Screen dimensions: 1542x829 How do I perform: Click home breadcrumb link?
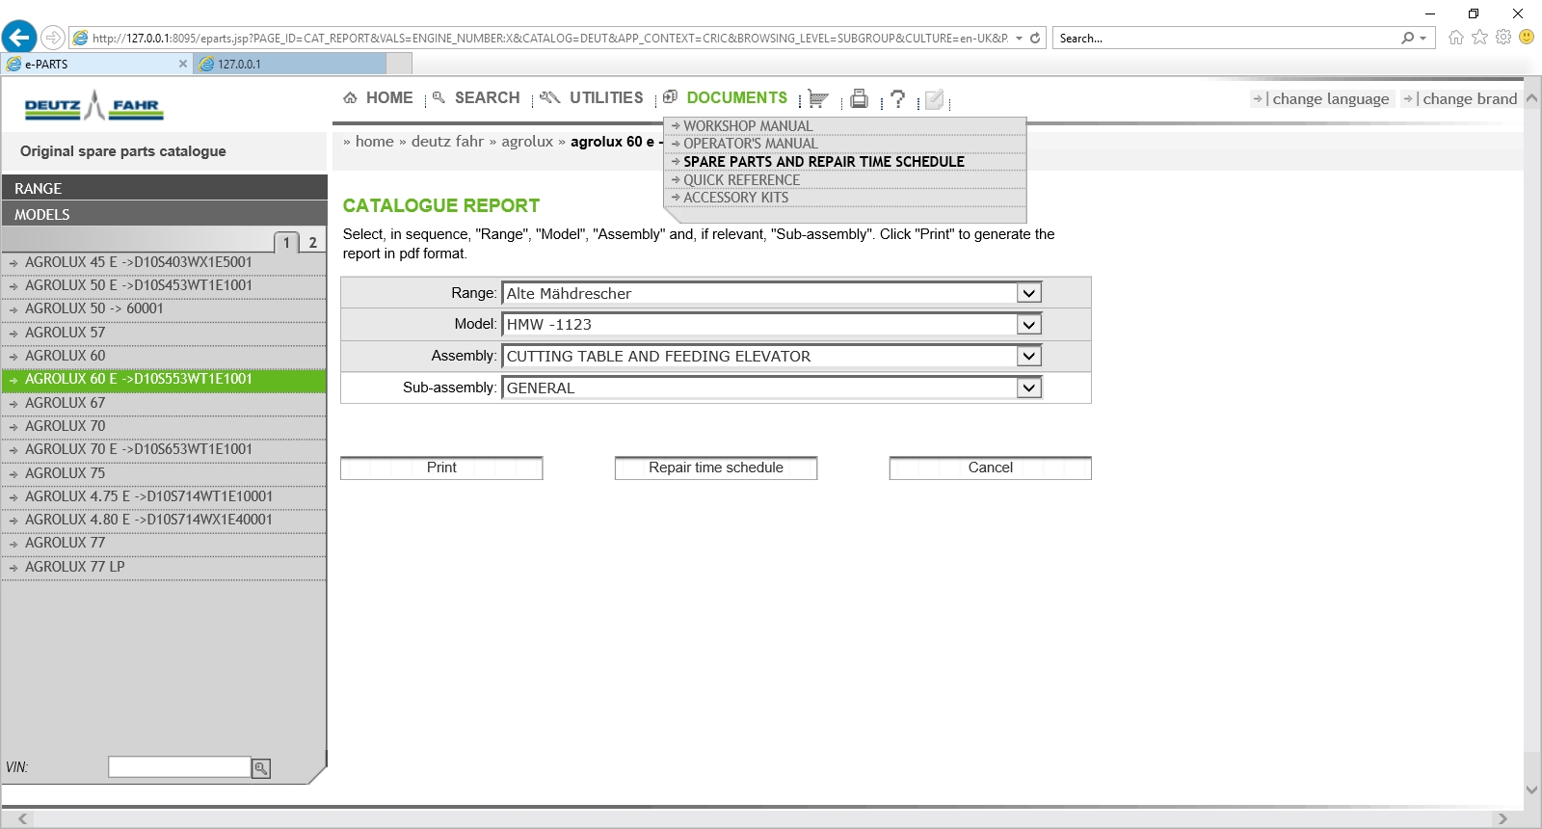(x=375, y=142)
